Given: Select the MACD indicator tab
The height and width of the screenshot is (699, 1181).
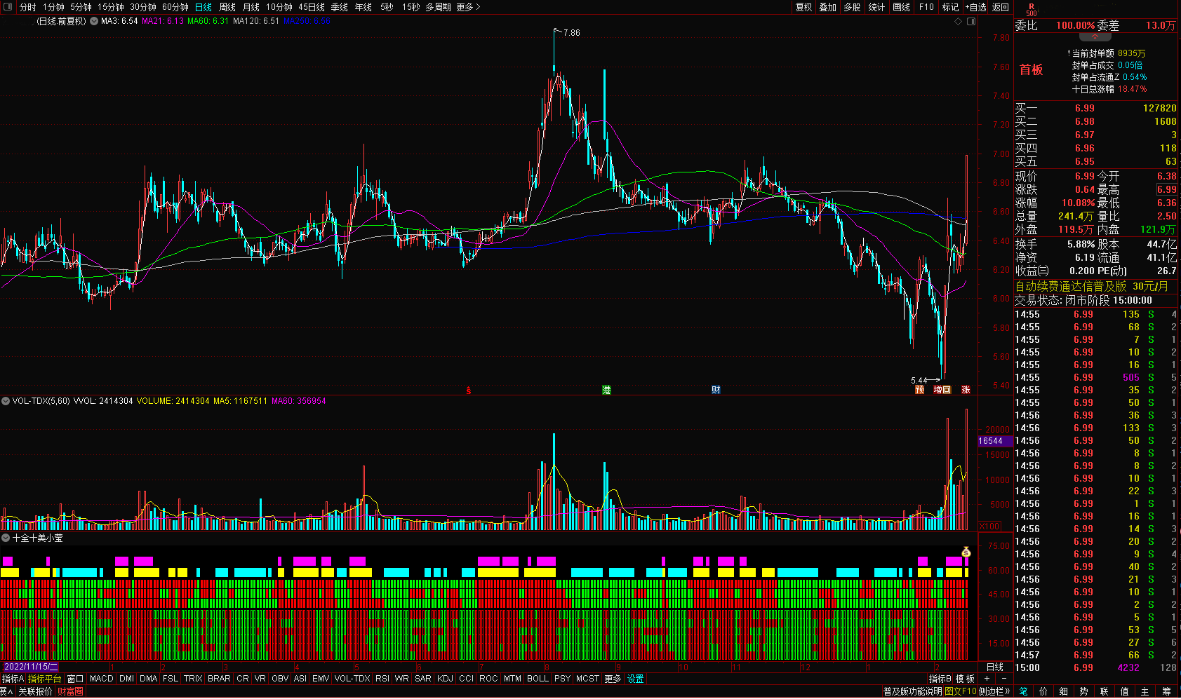Looking at the screenshot, I should pos(102,679).
